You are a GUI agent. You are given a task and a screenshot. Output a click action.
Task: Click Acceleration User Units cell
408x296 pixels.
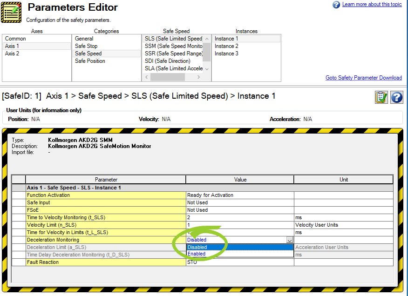[x=343, y=247]
